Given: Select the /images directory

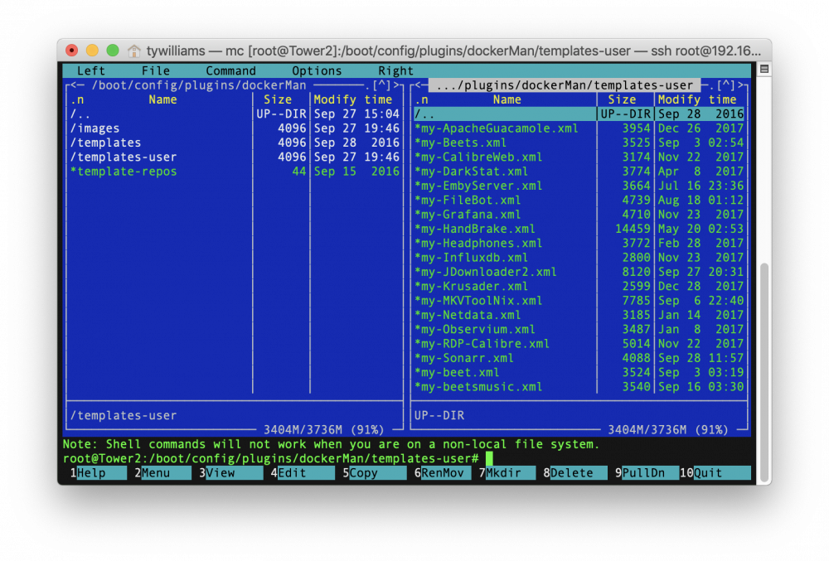Looking at the screenshot, I should coord(235,128).
